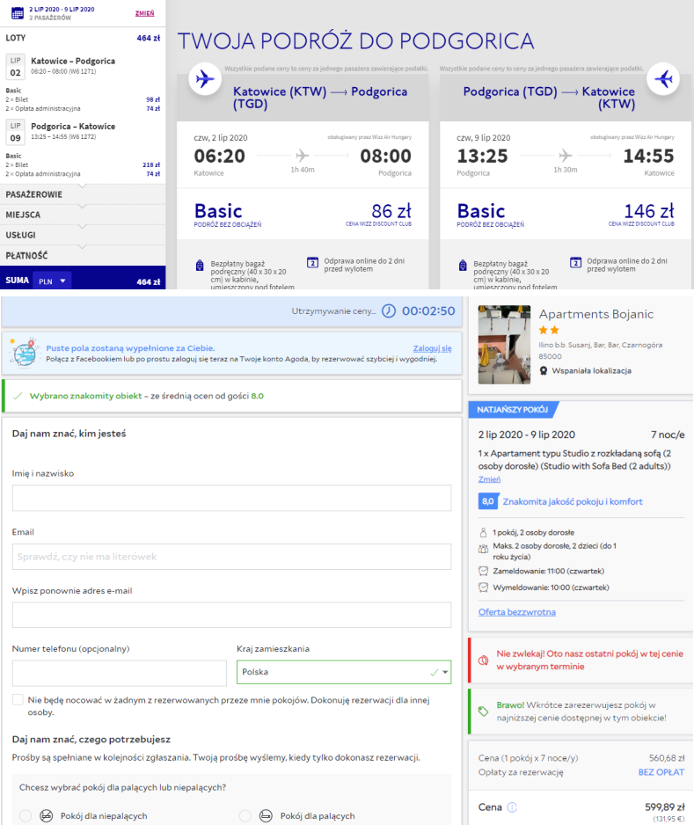Click the 'Zaloguj się' link
This screenshot has width=694, height=825.
point(432,348)
